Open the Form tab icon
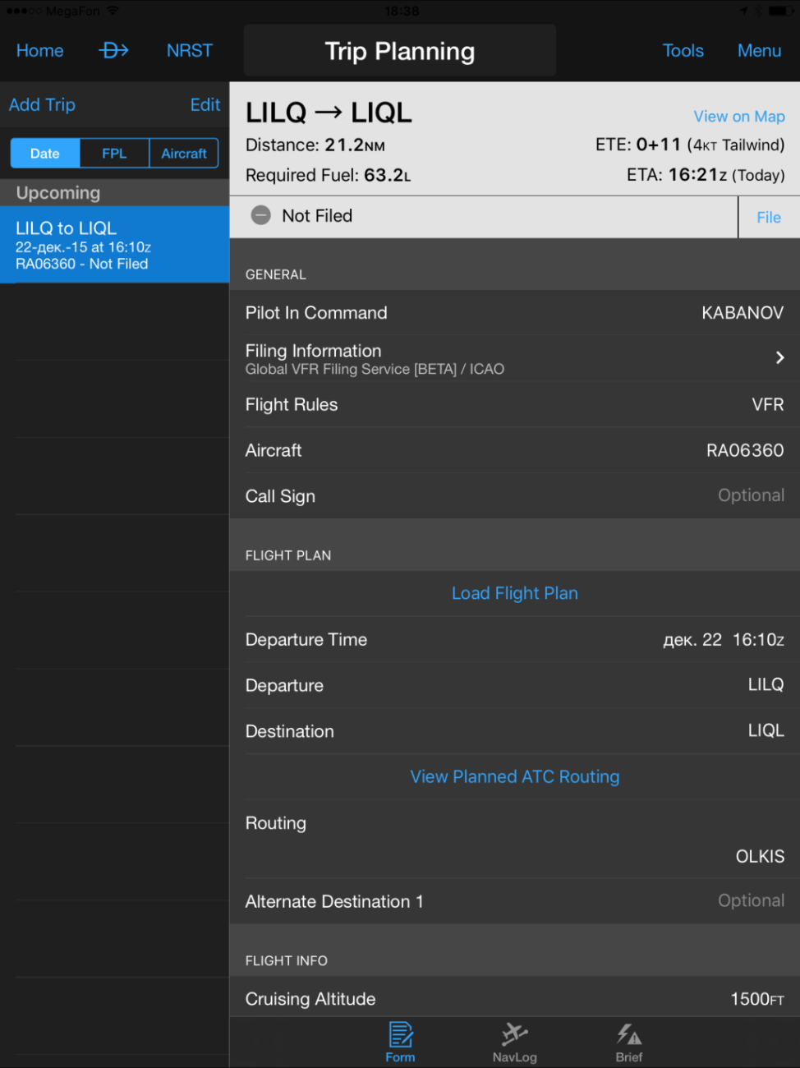800x1068 pixels. (x=400, y=1035)
